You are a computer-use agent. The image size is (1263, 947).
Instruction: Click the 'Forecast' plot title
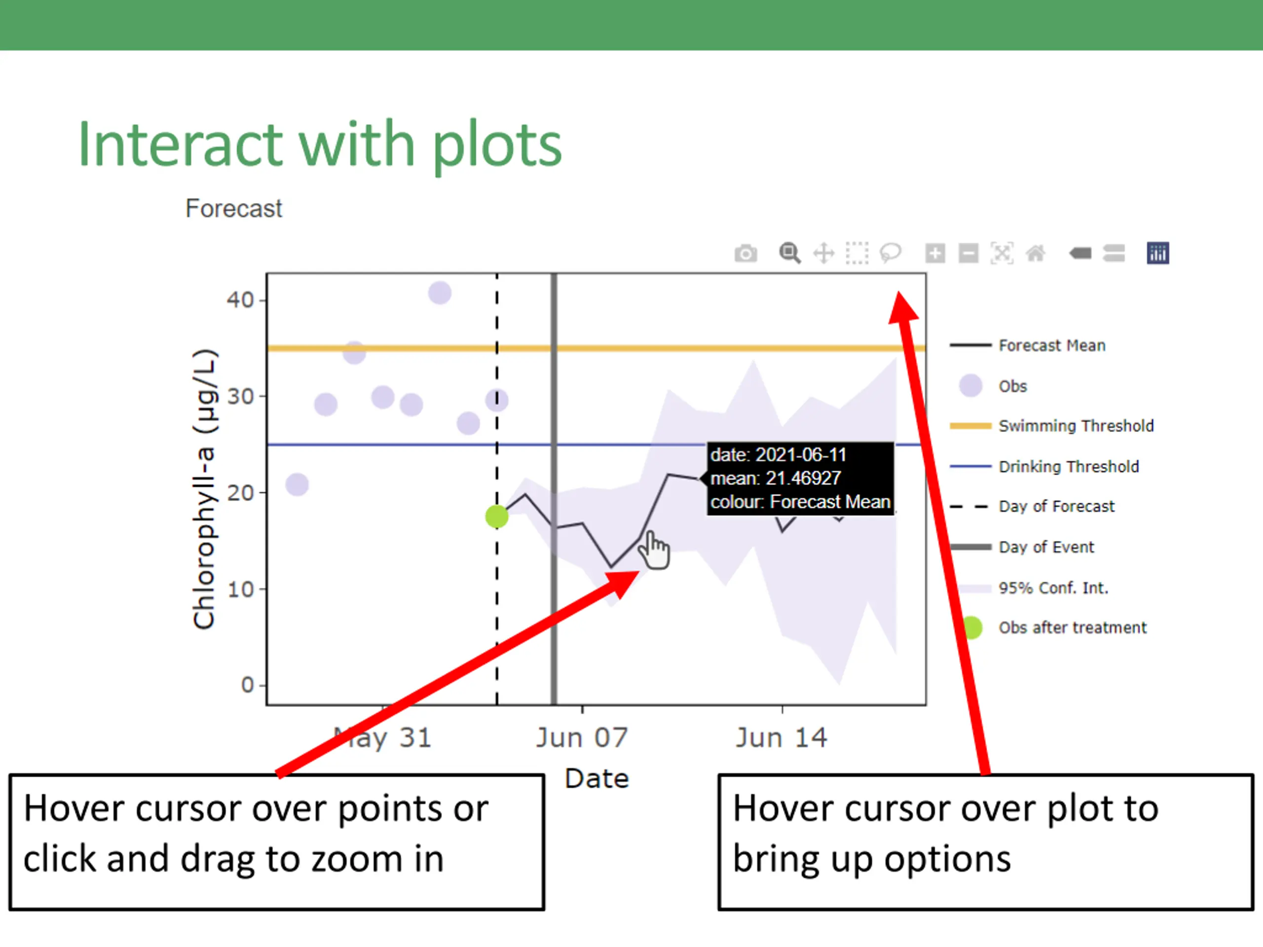[233, 208]
